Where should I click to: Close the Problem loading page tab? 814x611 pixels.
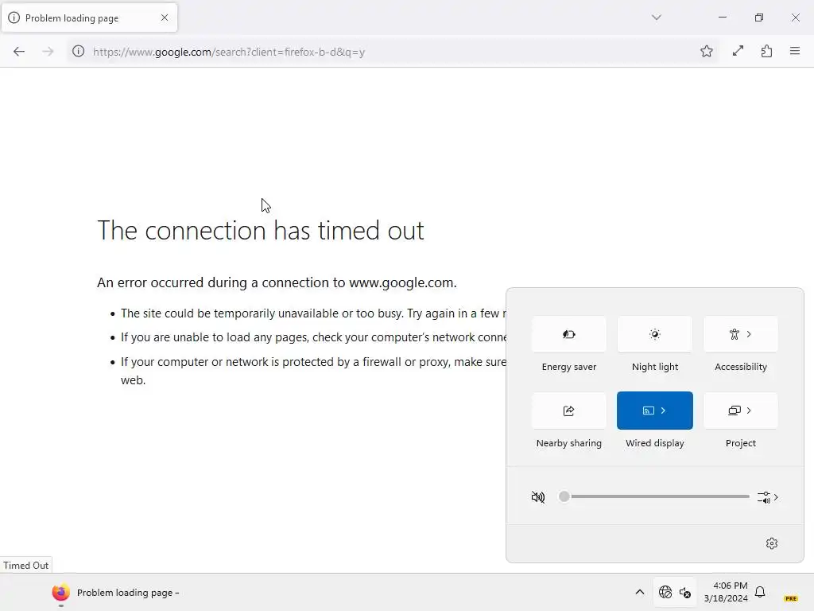point(165,18)
